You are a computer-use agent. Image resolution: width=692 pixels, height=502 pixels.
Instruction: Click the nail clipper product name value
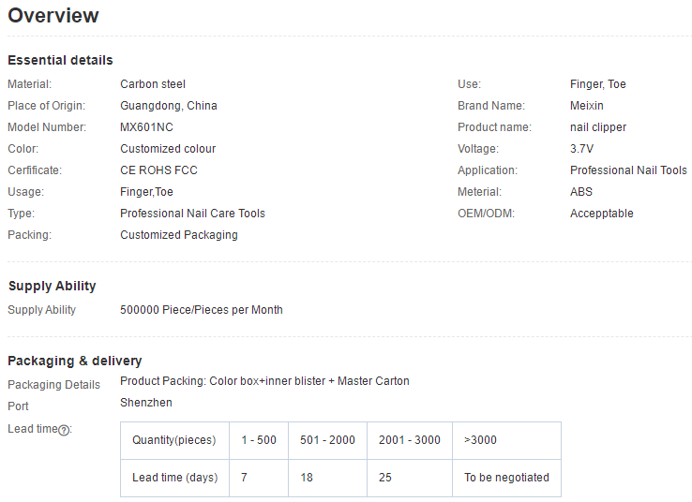click(x=598, y=127)
